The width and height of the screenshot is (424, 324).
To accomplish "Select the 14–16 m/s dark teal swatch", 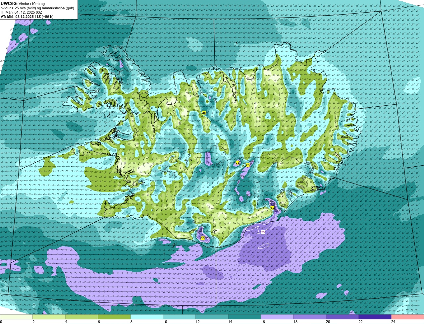I will (245, 317).
